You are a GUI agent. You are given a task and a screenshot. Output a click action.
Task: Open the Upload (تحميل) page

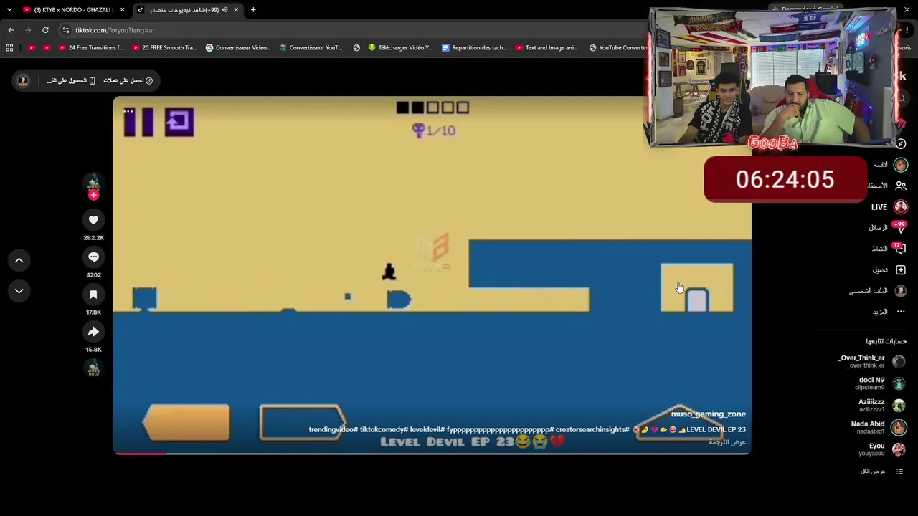click(x=889, y=270)
